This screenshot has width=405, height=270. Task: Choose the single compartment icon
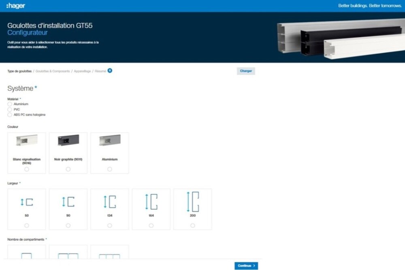pyautogui.click(x=27, y=255)
